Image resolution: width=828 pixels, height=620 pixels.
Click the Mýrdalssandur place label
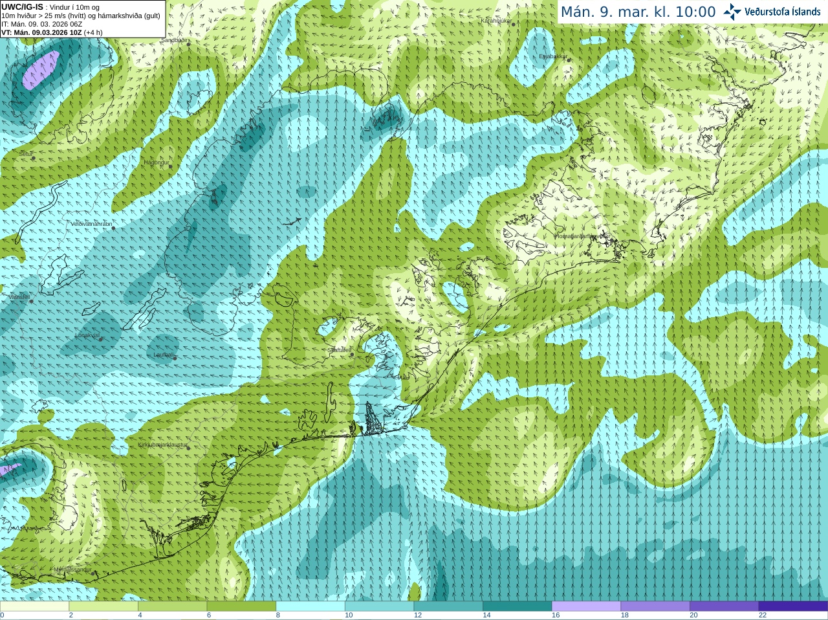click(x=72, y=570)
